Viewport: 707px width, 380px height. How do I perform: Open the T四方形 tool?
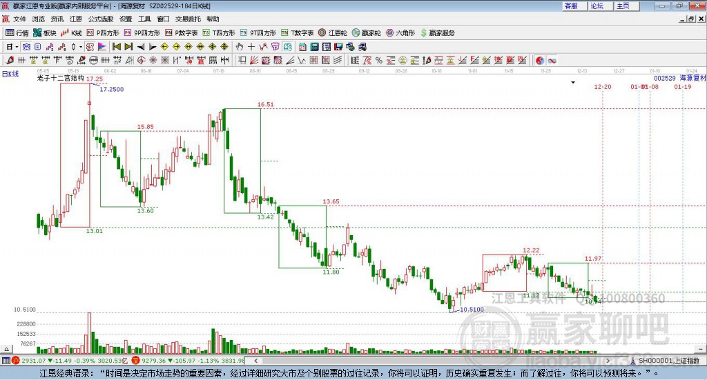(219, 33)
